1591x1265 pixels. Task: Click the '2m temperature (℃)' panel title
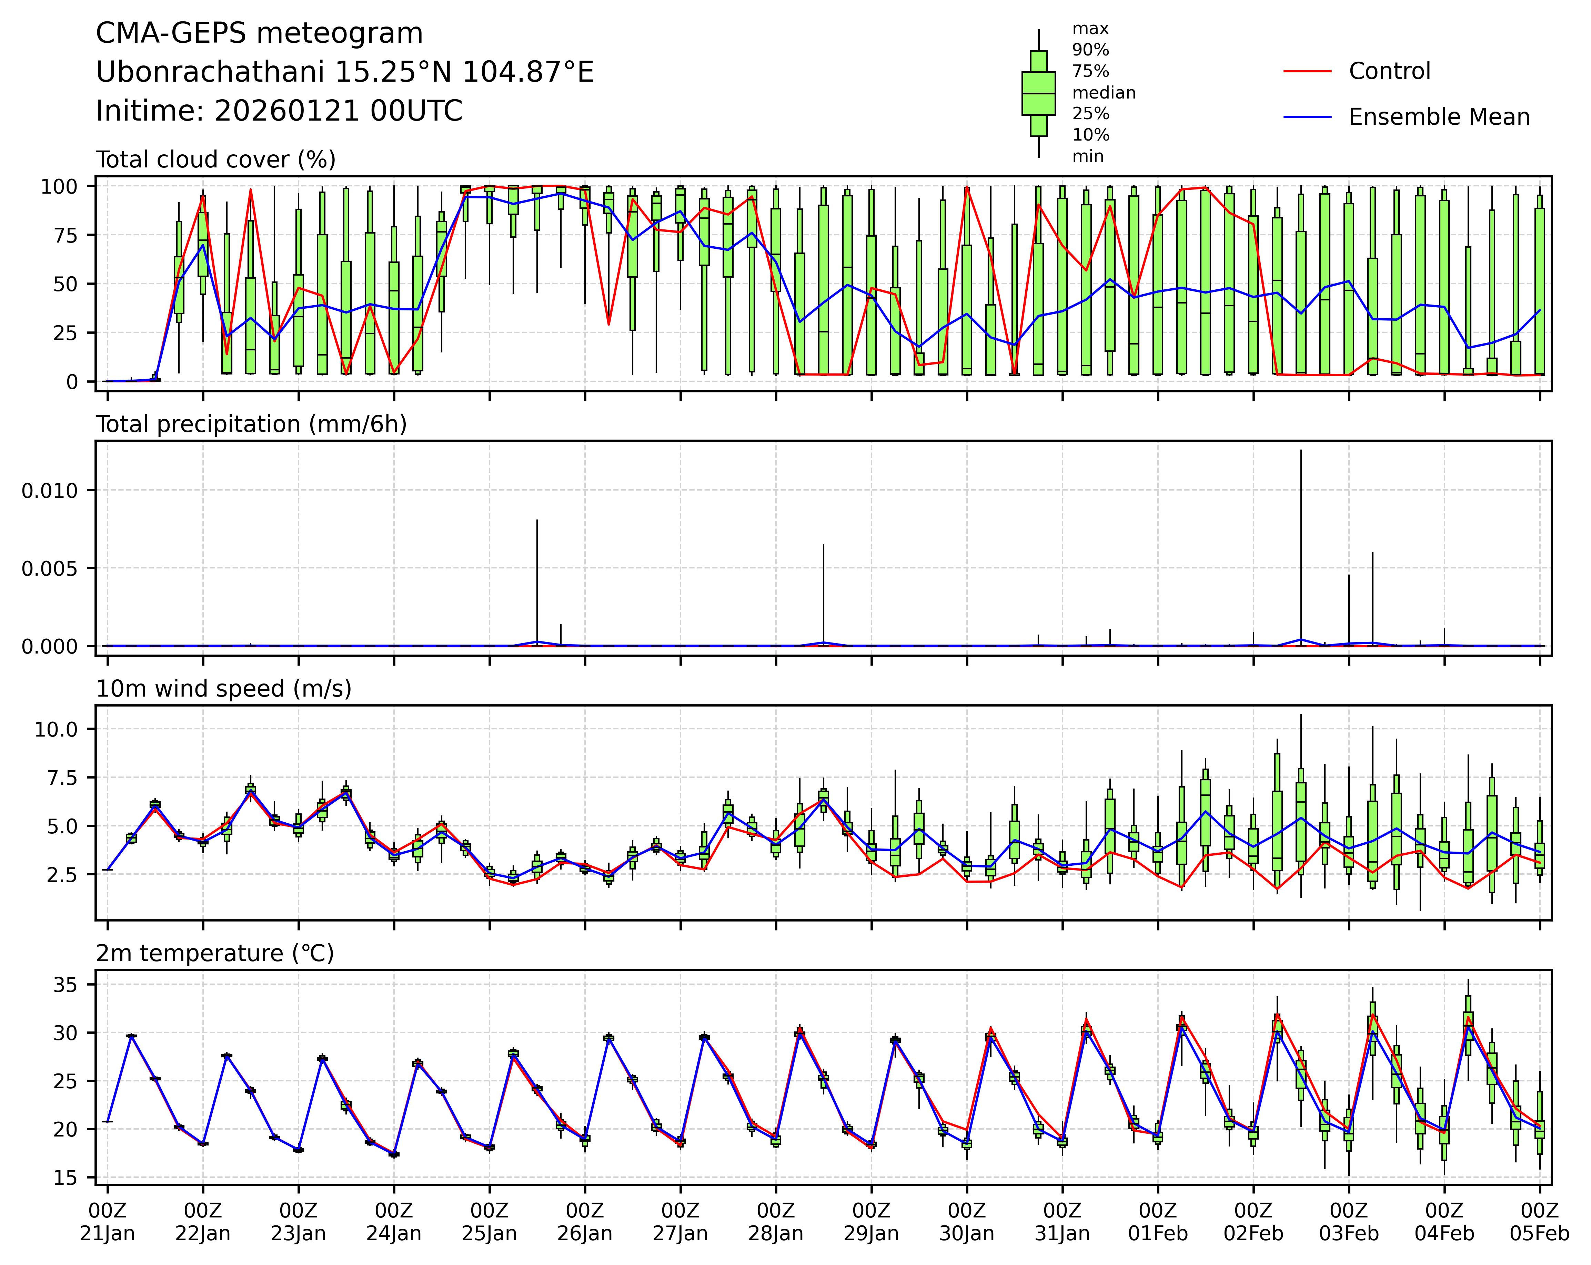pyautogui.click(x=215, y=954)
